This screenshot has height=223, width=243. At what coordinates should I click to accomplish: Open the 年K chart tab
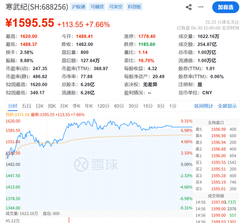click(x=89, y=106)
